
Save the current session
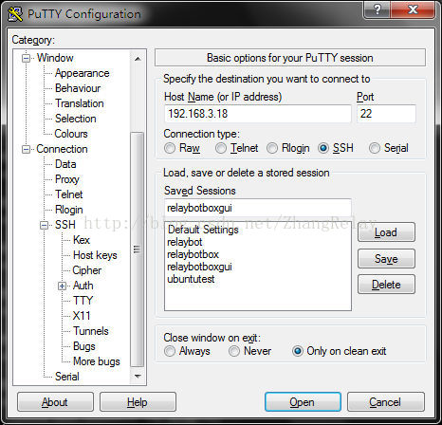(386, 259)
